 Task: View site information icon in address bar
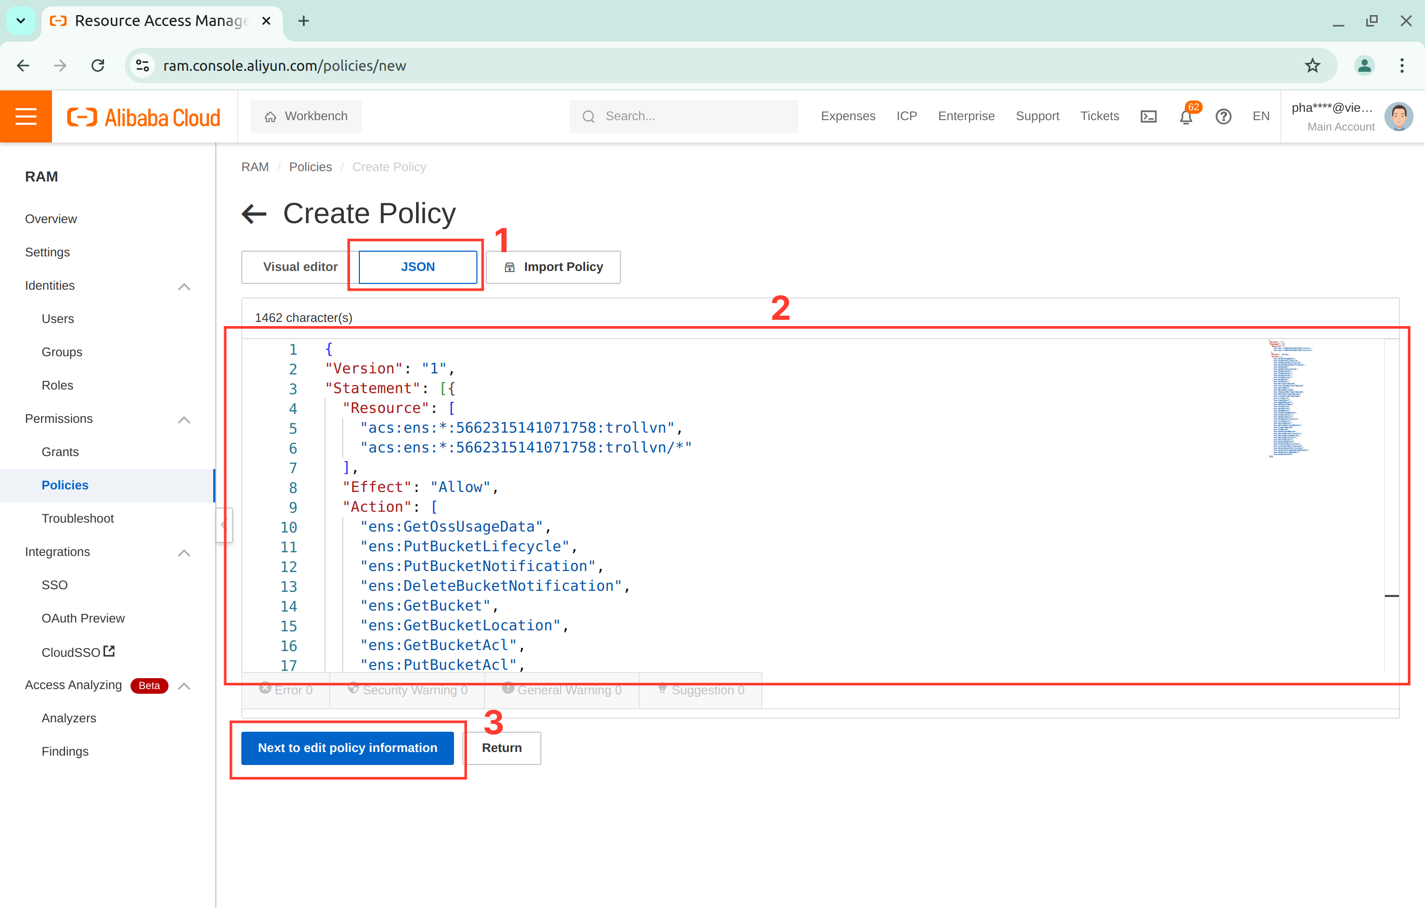click(142, 65)
